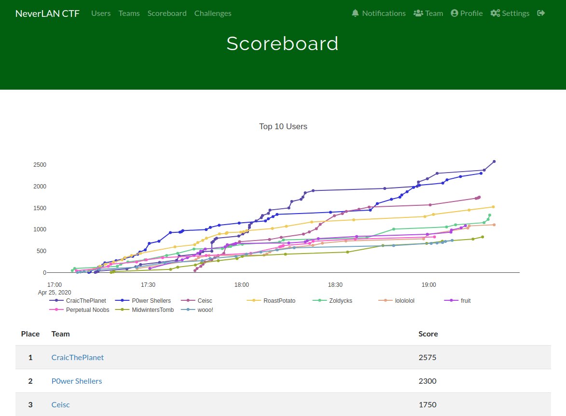Viewport: 566px width, 416px height.
Task: Click the logout icon at top right
Action: point(541,13)
